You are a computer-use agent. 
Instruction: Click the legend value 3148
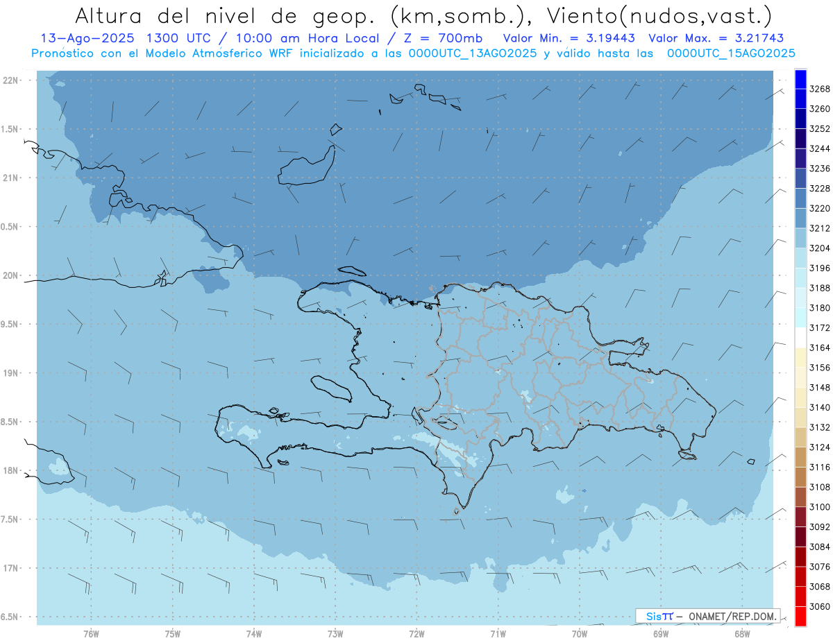click(820, 388)
